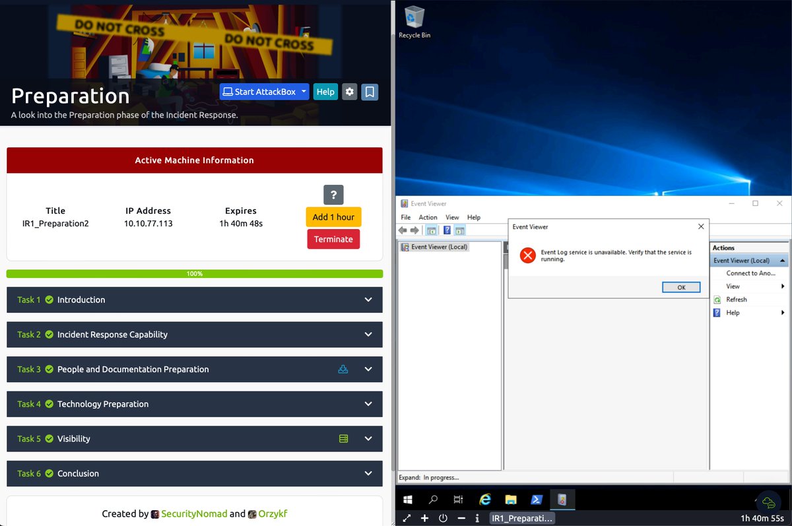Select the IR1_Preparati... machine tab
This screenshot has width=792, height=526.
pyautogui.click(x=522, y=518)
